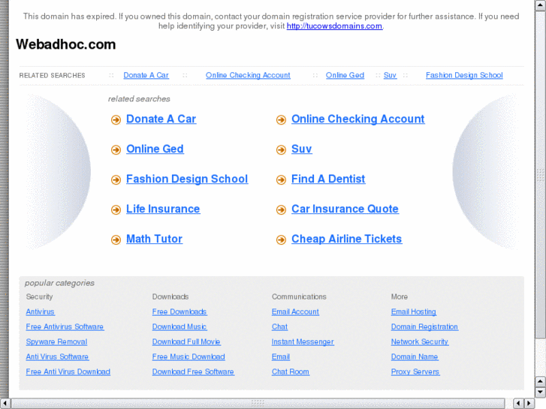
Task: Open Online Checking Account in top searches bar
Action: pyautogui.click(x=248, y=75)
